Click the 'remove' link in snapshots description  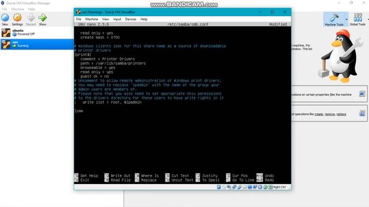pos(330,114)
